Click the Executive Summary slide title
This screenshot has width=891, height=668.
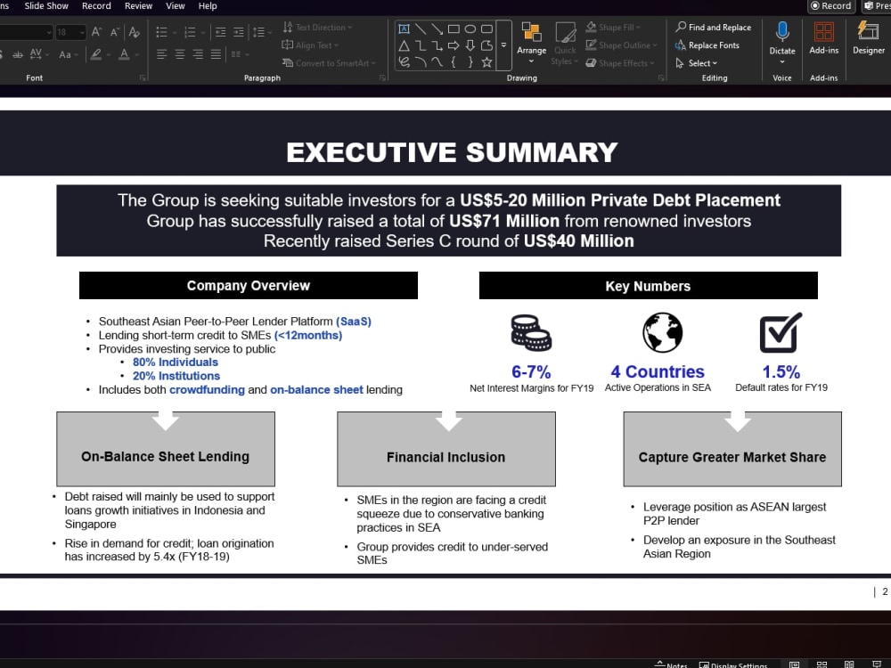click(452, 152)
